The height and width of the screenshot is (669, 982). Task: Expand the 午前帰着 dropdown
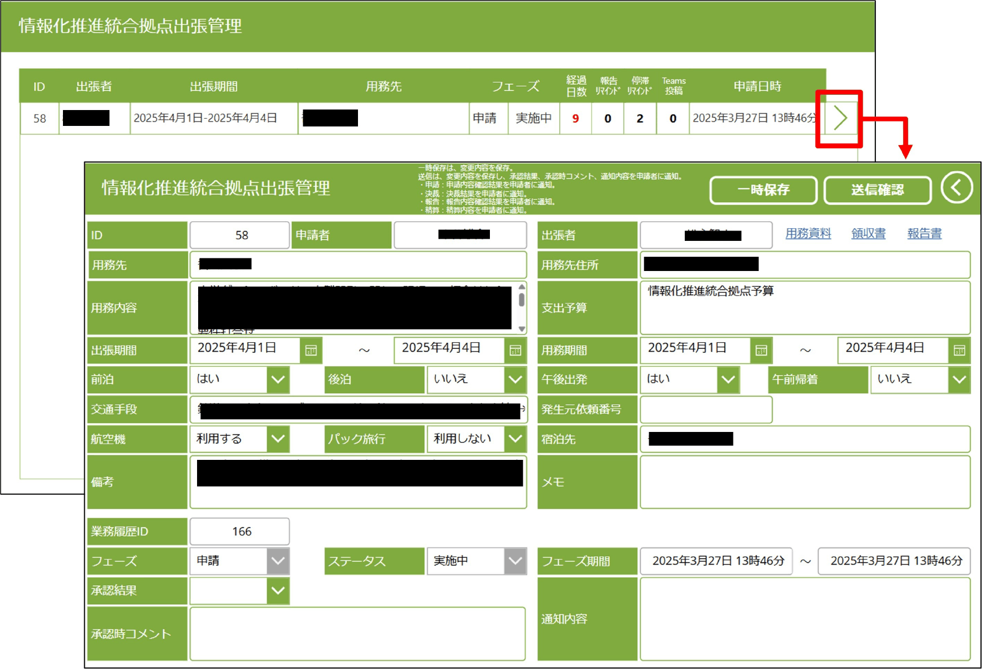coord(959,379)
